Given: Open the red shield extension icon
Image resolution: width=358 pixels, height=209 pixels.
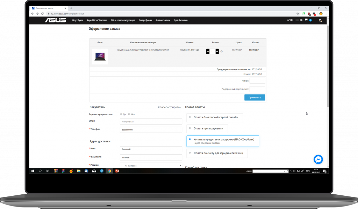Looking at the screenshot, I should tap(309, 14).
